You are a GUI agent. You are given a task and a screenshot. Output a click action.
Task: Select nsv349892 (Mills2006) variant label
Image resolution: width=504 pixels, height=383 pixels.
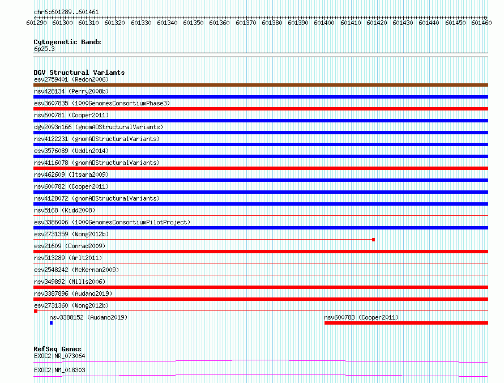[70, 282]
